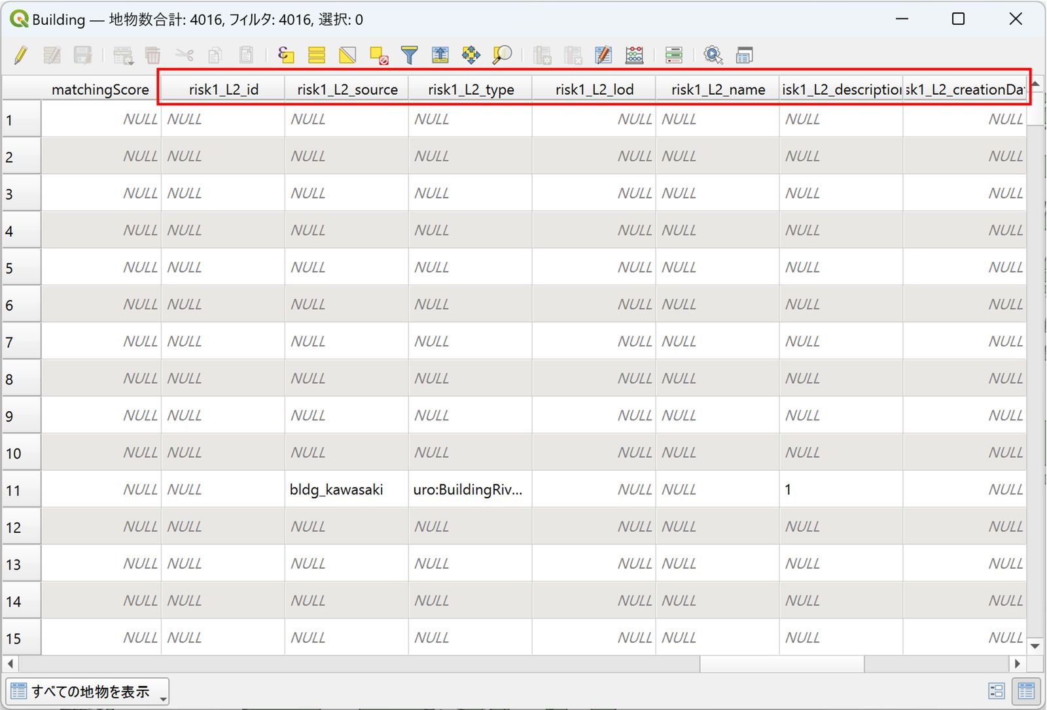Open the actions gear icon

coord(713,55)
